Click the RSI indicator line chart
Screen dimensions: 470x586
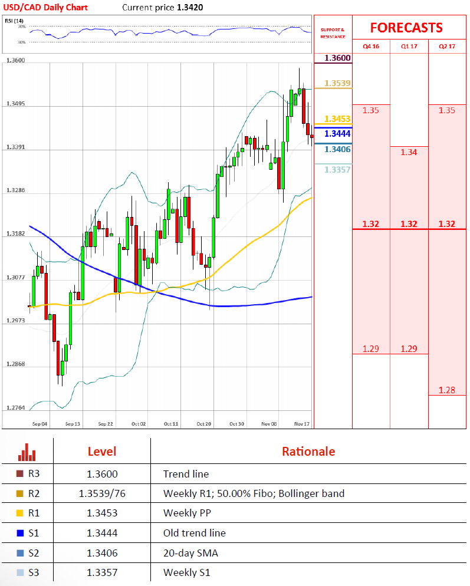click(x=170, y=32)
